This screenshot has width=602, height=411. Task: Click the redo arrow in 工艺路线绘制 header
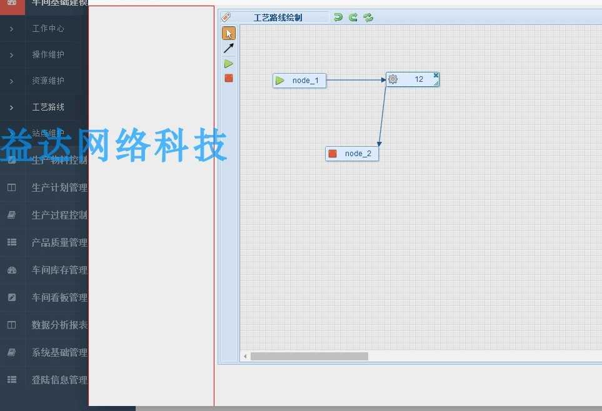[x=353, y=17]
